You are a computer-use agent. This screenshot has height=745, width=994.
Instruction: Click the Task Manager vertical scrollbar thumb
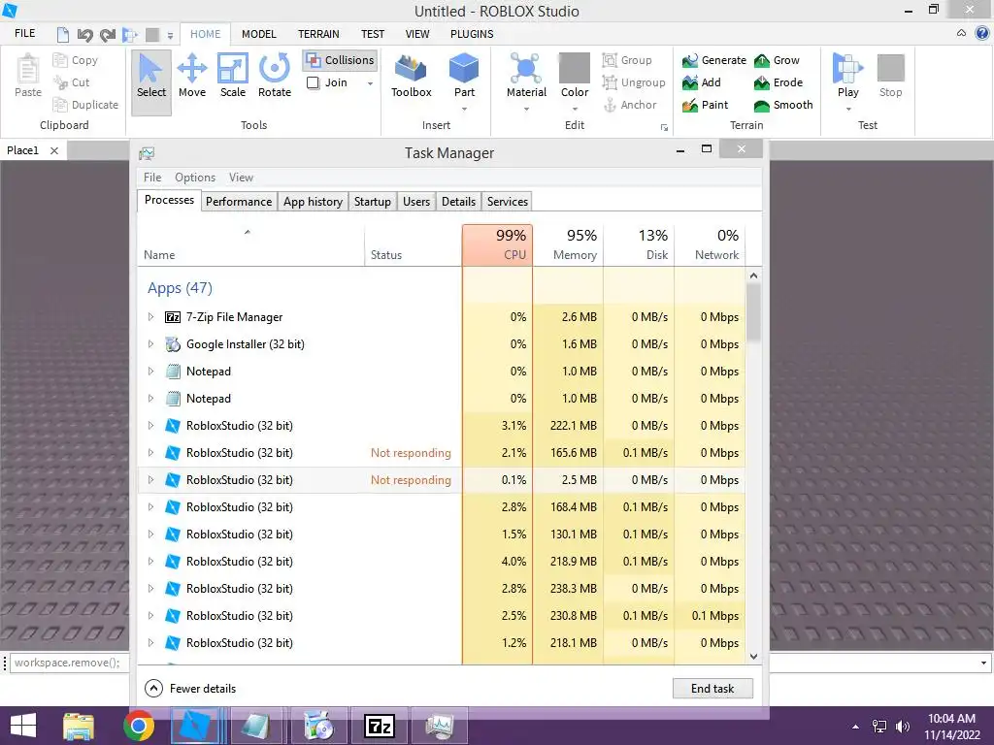[753, 312]
